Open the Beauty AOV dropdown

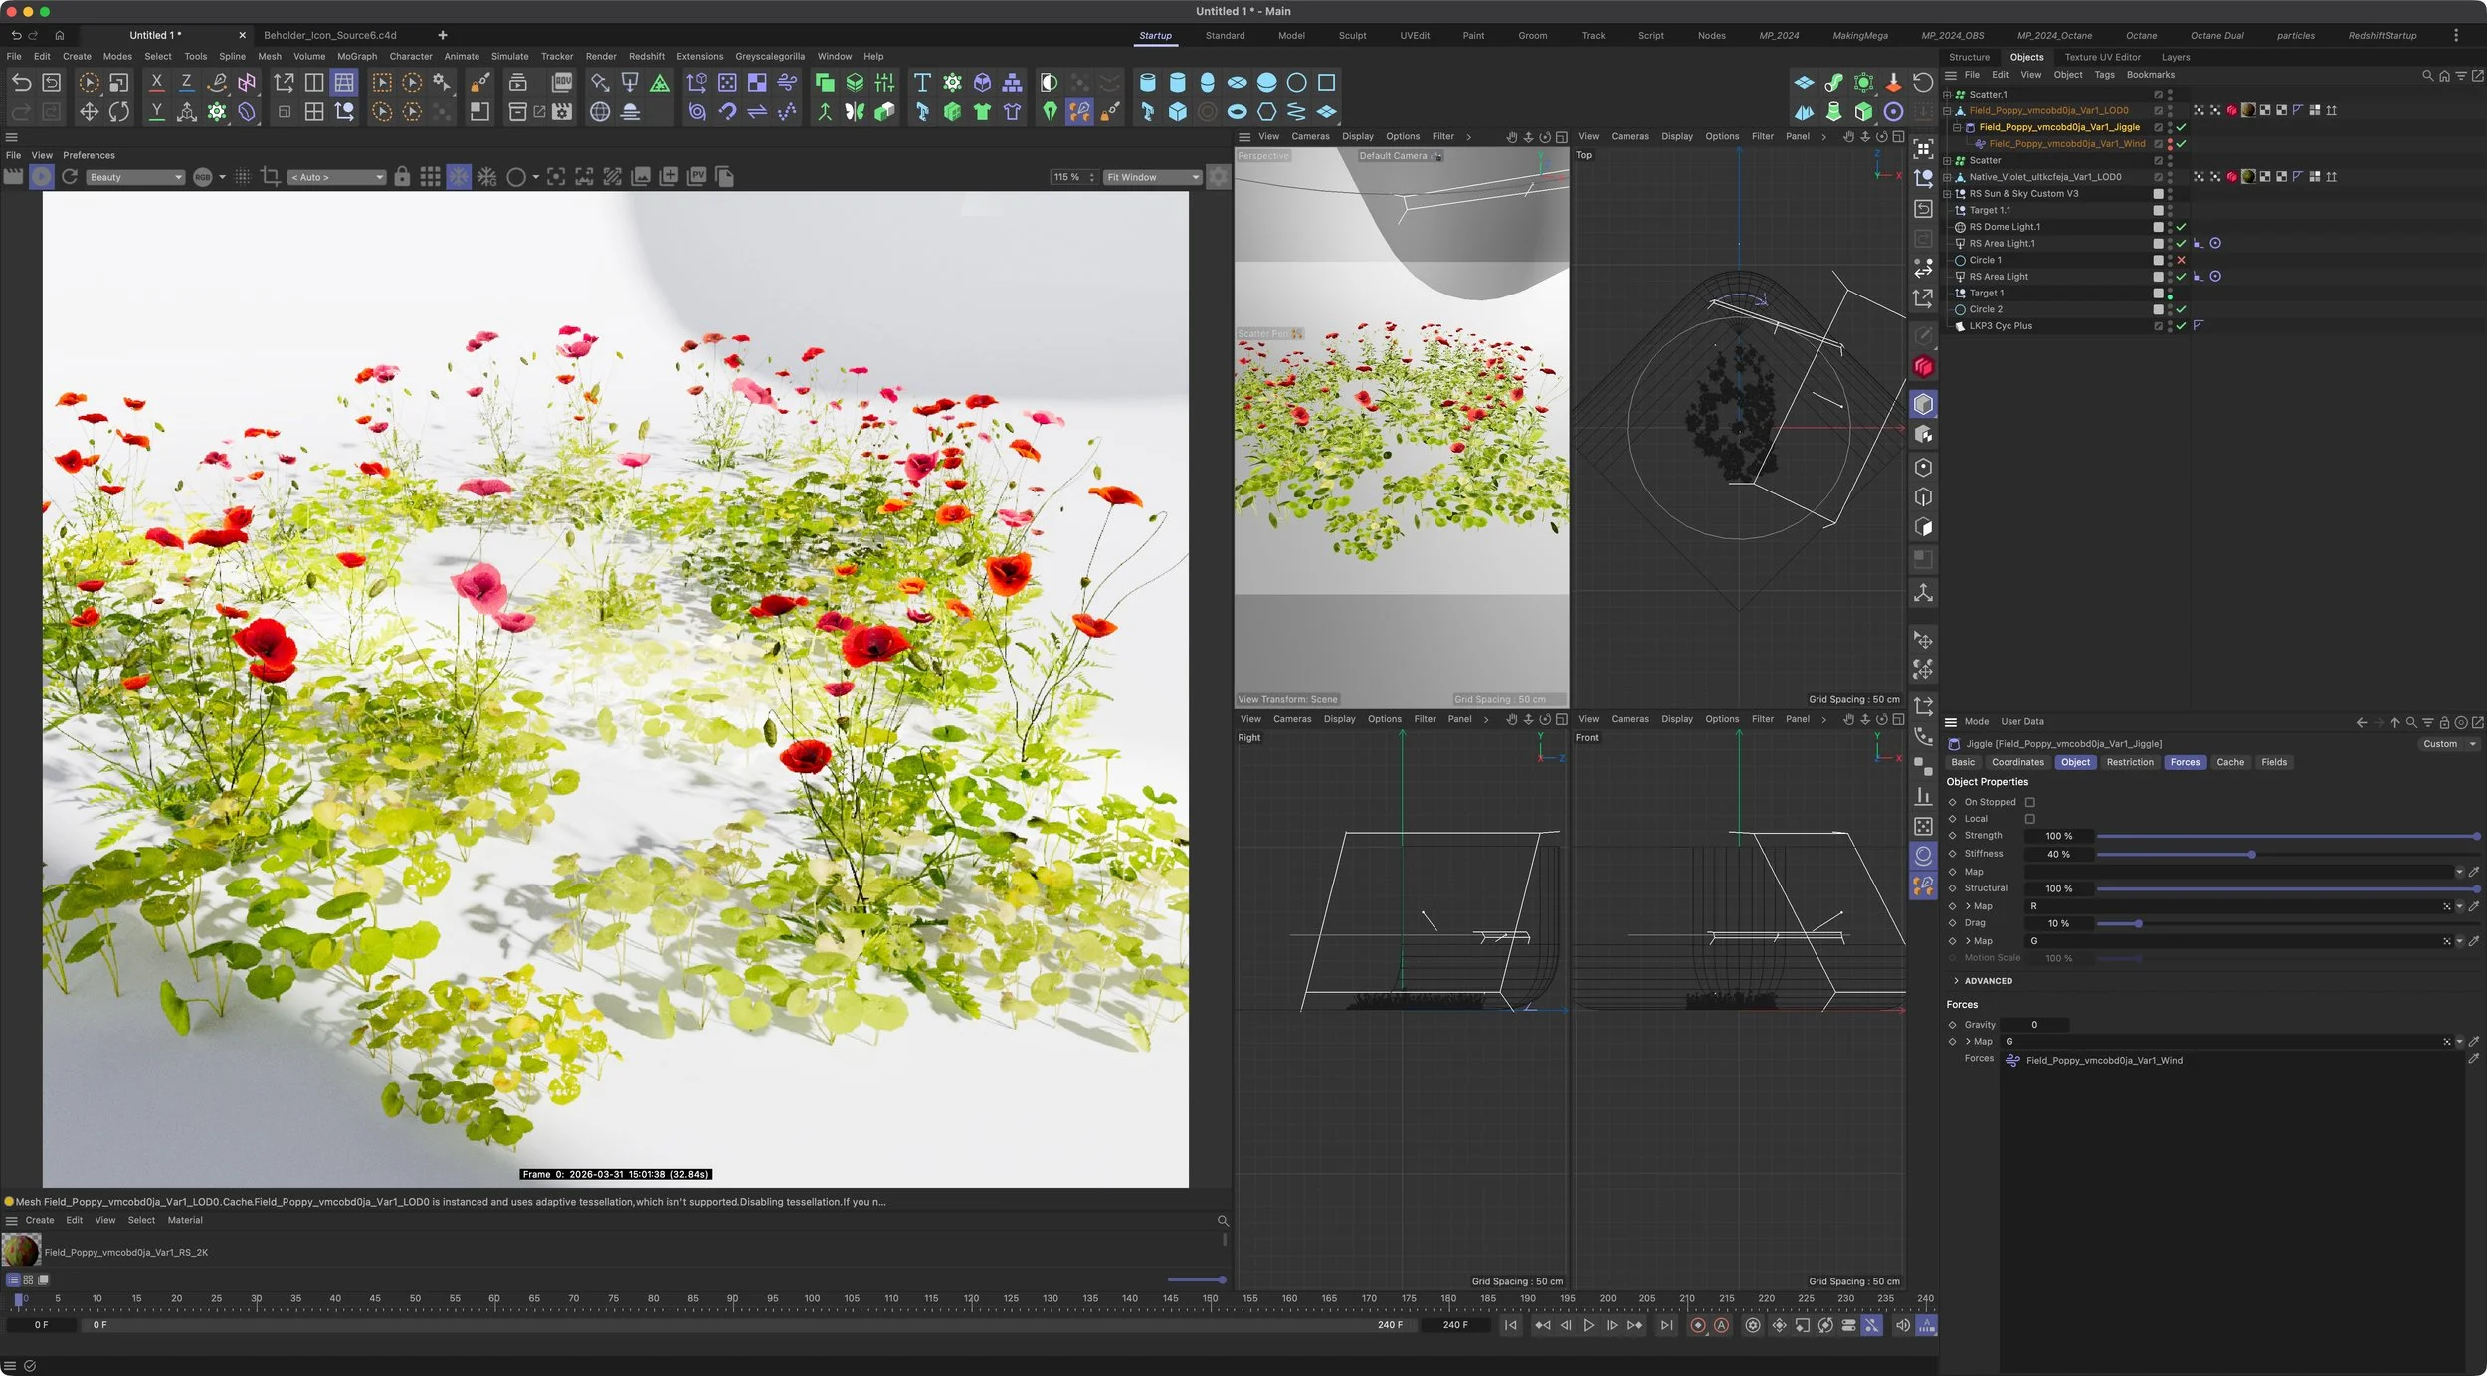click(x=135, y=177)
